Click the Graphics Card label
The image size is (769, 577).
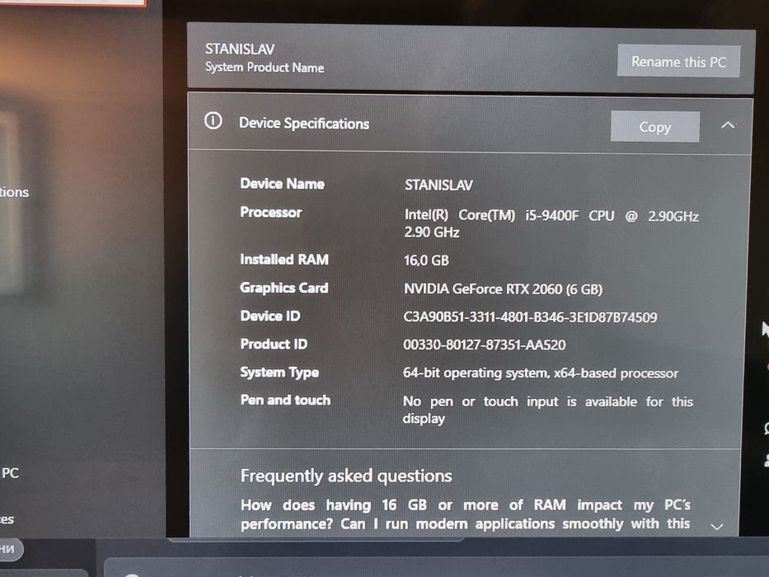pyautogui.click(x=284, y=288)
